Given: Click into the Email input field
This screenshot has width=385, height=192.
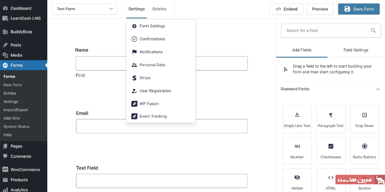Looking at the screenshot, I should coord(162,126).
